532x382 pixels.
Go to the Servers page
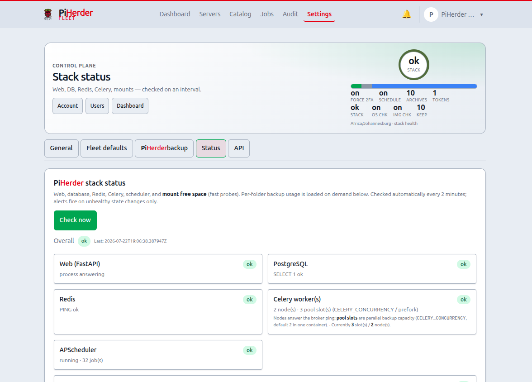coord(210,14)
